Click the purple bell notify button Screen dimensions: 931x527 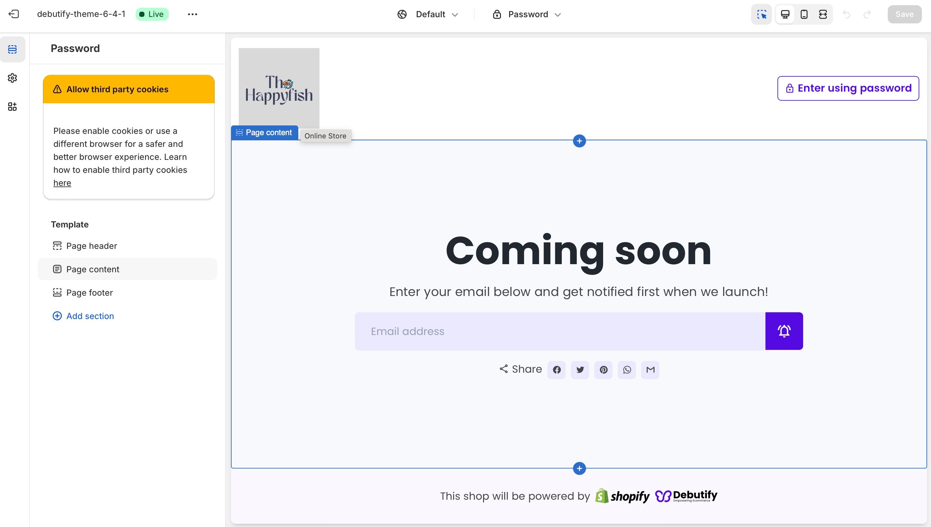tap(784, 331)
